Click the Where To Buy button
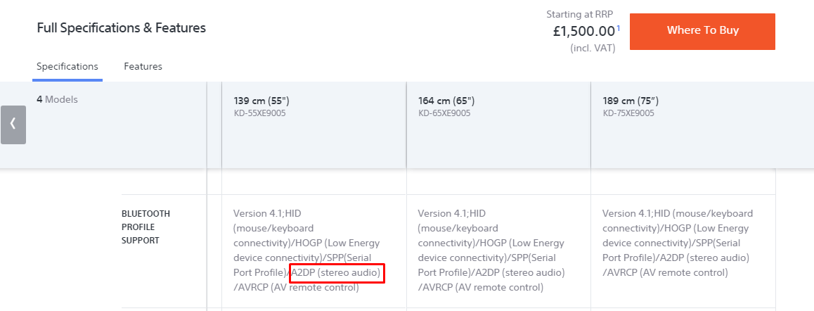 (702, 31)
